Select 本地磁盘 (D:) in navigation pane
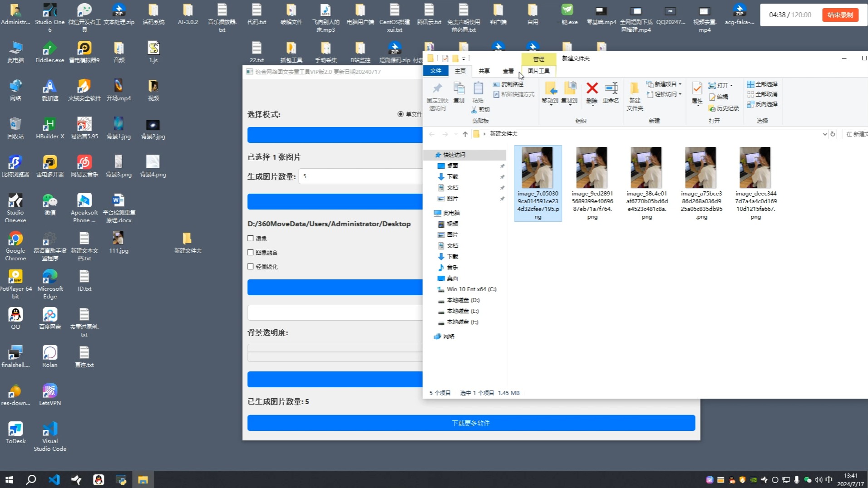 [x=463, y=300]
